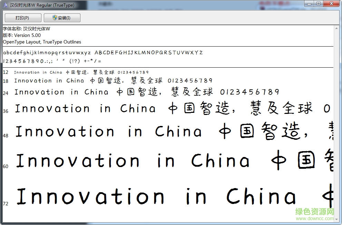
Task: Click the font file icon in title bar
Action: [x=5, y=5]
